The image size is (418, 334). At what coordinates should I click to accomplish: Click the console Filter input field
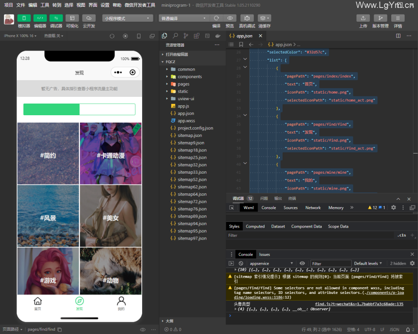(331, 263)
